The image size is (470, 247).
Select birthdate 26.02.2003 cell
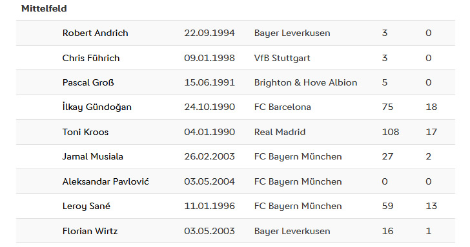point(210,156)
